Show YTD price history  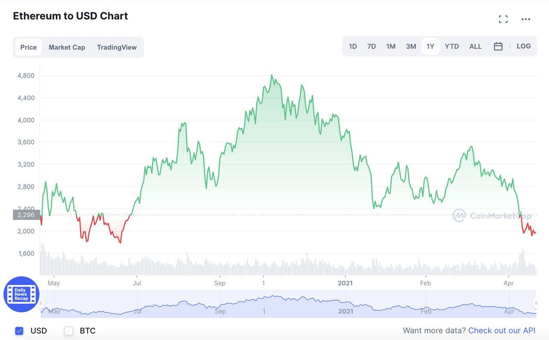[452, 46]
